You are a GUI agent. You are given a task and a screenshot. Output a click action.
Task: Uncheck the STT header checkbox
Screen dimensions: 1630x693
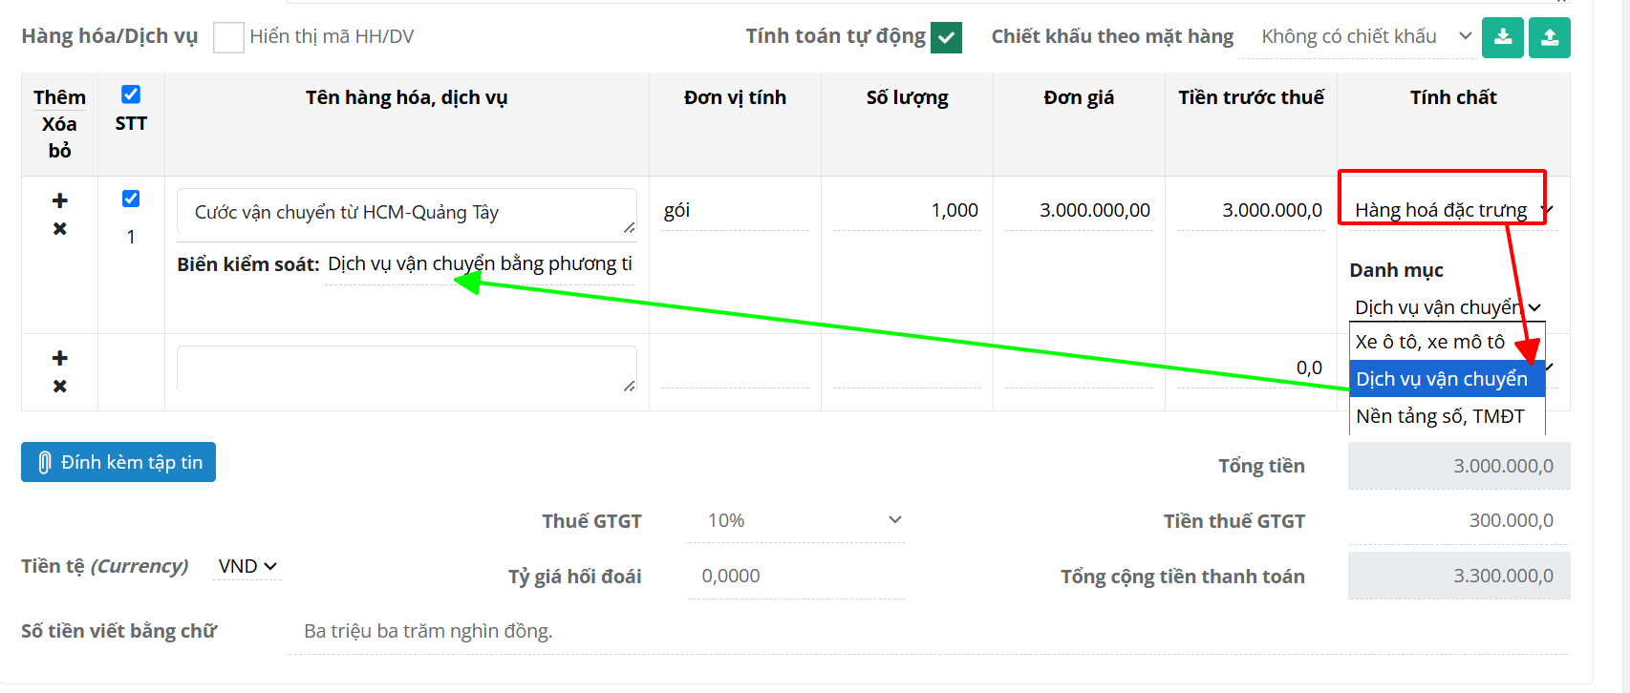pyautogui.click(x=131, y=94)
